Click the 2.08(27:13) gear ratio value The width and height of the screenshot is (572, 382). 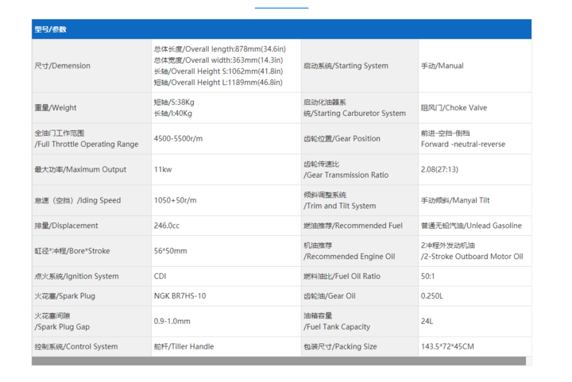(x=439, y=169)
